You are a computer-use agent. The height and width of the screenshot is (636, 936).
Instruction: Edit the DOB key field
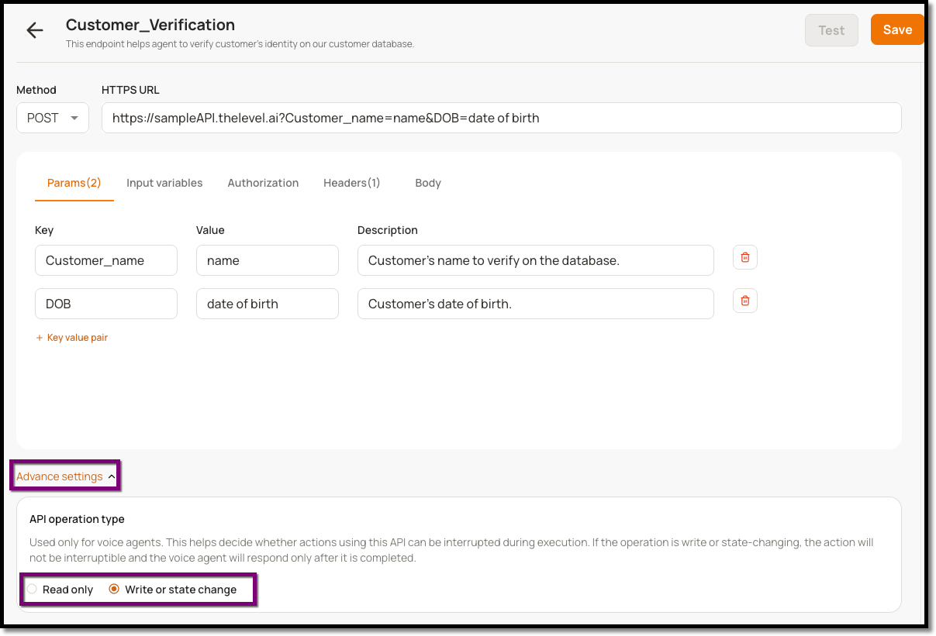point(106,304)
